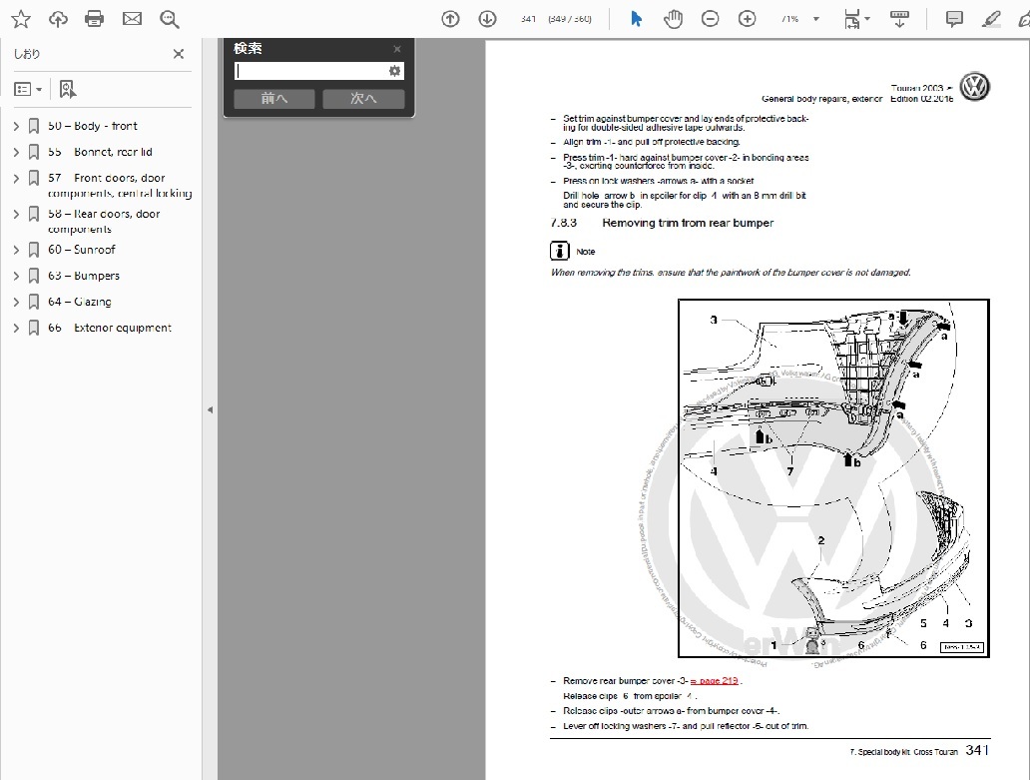
Task: Send the file by email icon
Action: [132, 19]
